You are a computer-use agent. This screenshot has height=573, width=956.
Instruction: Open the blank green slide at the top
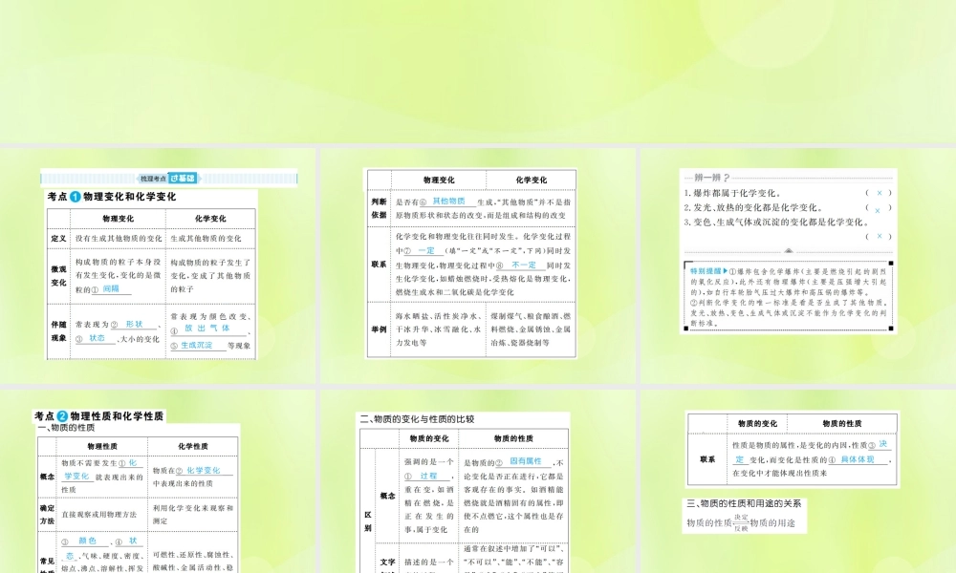pos(478,72)
